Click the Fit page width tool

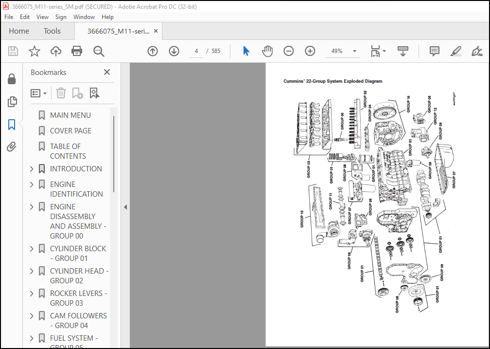(x=375, y=51)
